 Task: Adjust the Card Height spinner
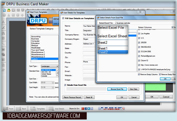(x=53, y=88)
